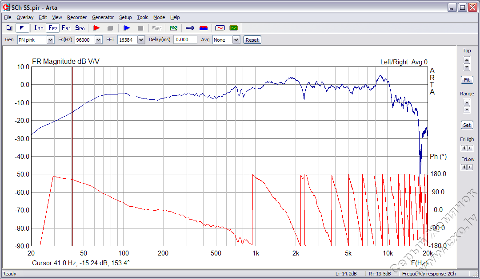The height and width of the screenshot is (279, 480).
Task: Click the Delay(ms) input field
Action: [x=185, y=40]
